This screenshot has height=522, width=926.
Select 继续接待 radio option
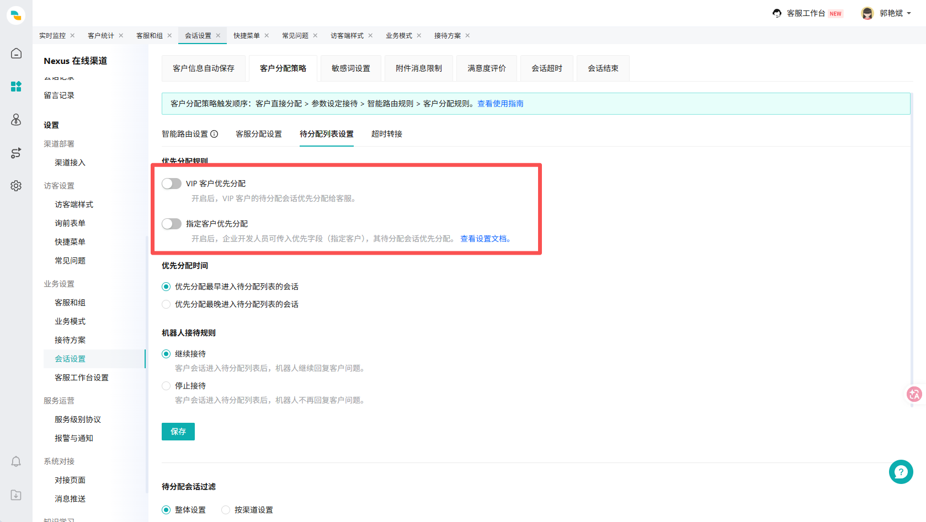(x=166, y=354)
